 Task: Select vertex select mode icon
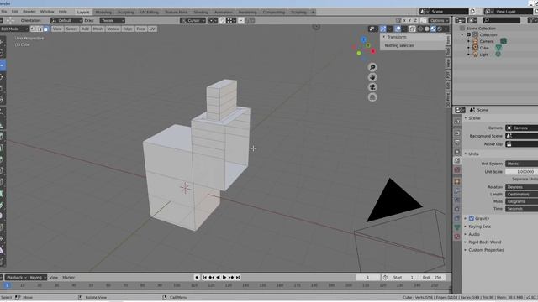tap(34, 29)
